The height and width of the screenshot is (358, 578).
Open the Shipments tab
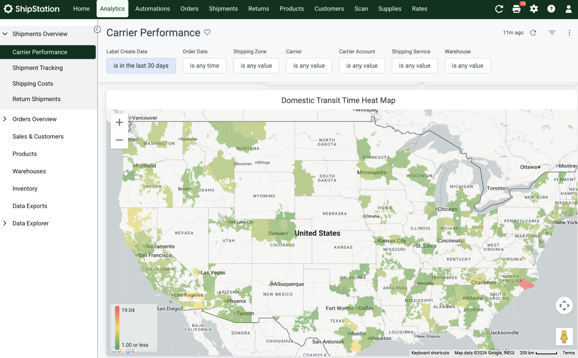pyautogui.click(x=223, y=9)
